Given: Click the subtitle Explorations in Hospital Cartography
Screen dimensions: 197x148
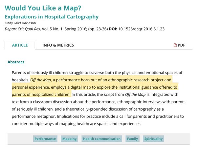Looking at the screenshot, I should tap(52, 17).
